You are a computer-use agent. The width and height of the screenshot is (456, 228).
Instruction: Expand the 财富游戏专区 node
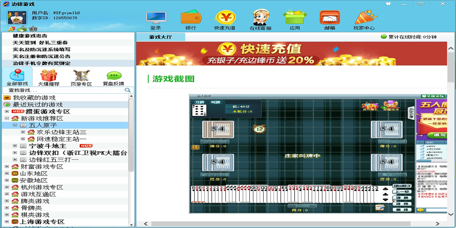(x=7, y=167)
